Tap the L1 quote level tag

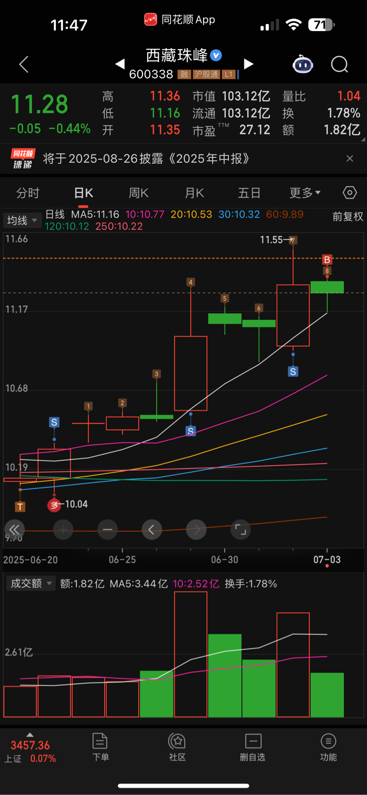228,74
